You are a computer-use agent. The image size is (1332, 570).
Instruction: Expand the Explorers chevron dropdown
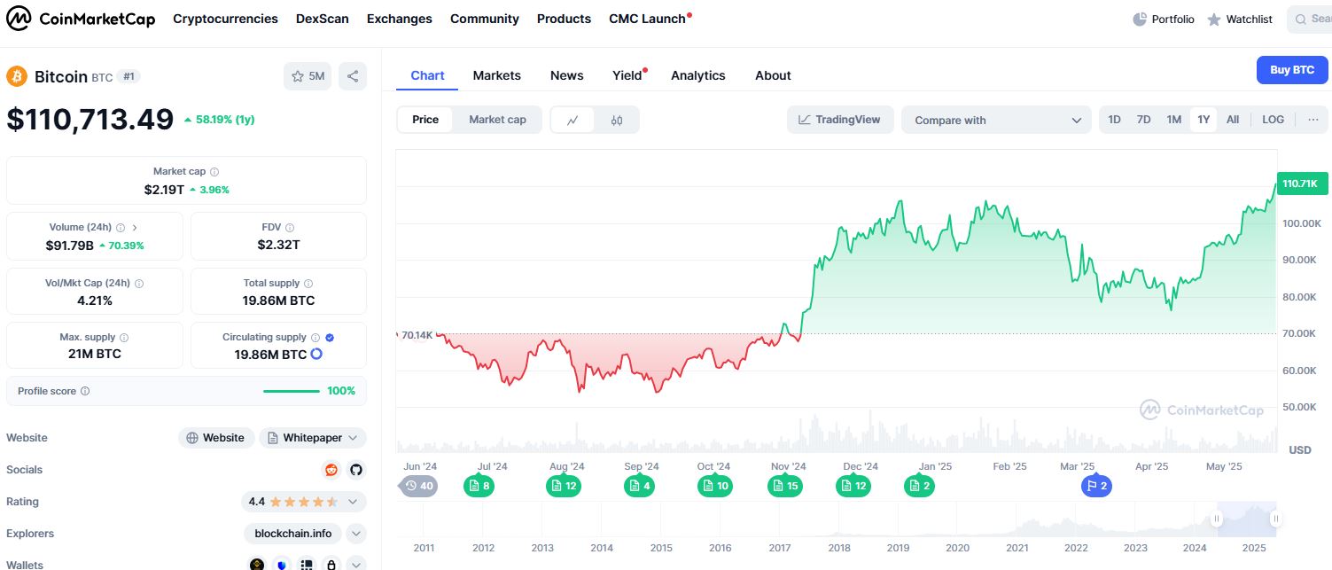(356, 534)
